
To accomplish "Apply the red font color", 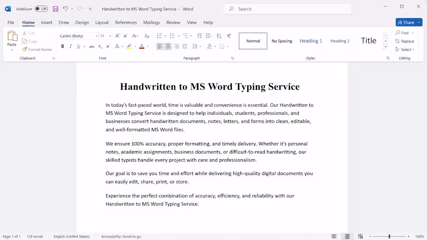I will point(142,46).
